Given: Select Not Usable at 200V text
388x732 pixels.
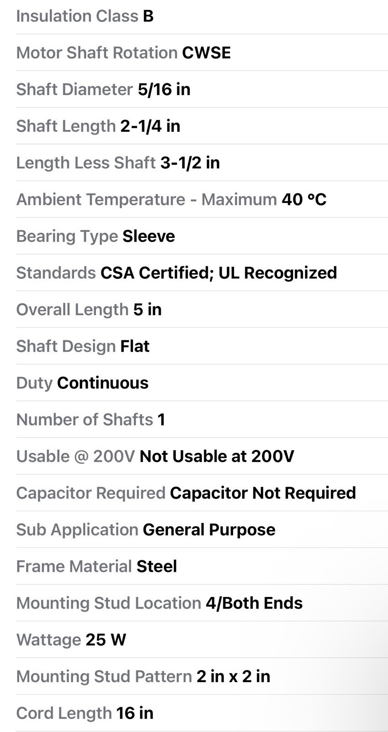Looking at the screenshot, I should pyautogui.click(x=217, y=456).
